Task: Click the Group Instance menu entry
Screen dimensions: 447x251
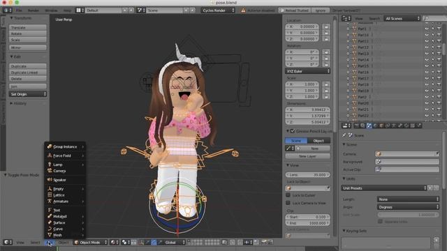Action: 65,146
